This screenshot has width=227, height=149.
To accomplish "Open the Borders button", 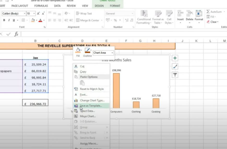I will point(23,20).
